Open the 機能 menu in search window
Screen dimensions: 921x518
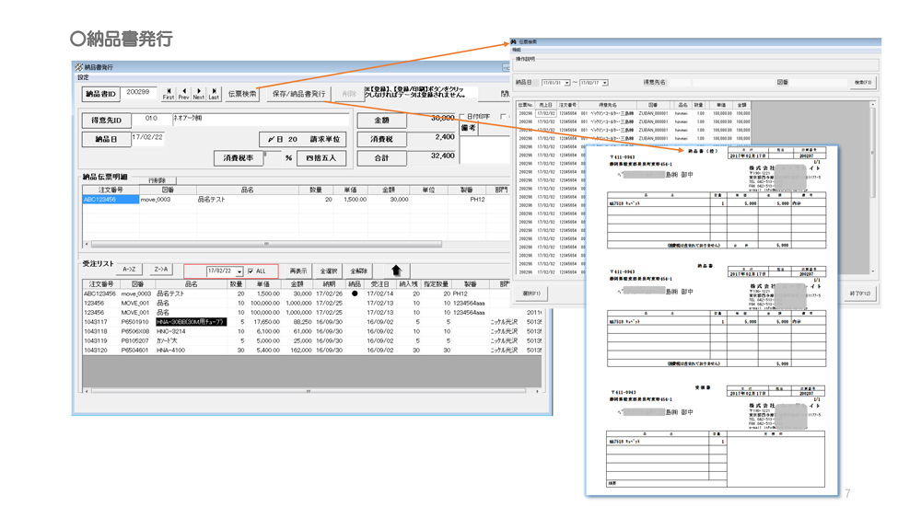tap(519, 51)
